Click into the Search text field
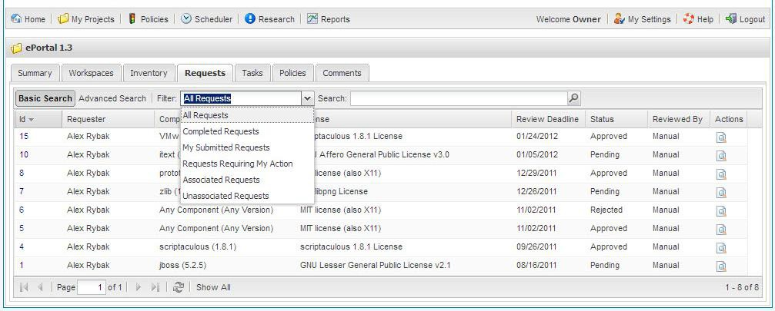 coord(459,98)
